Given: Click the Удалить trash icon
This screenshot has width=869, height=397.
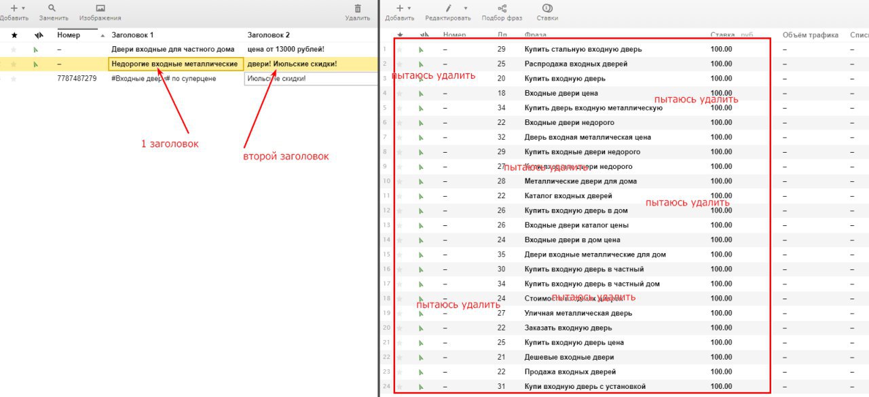Looking at the screenshot, I should pyautogui.click(x=358, y=8).
